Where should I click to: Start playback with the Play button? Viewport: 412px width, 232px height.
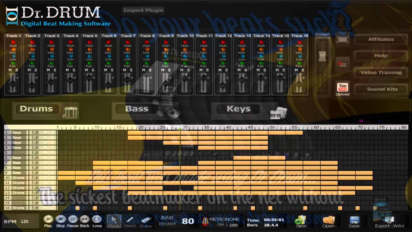(48, 219)
